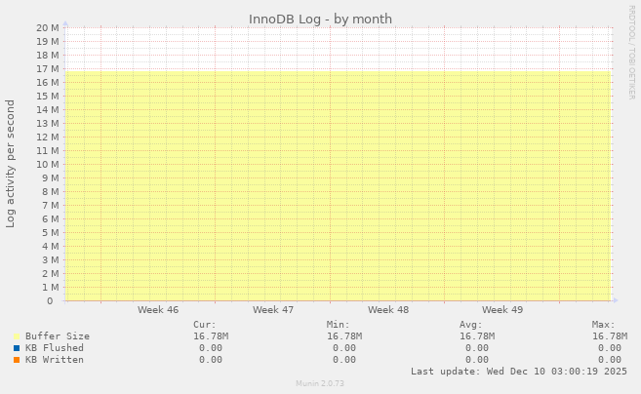Click the '17 M' y-axis label

[48, 68]
